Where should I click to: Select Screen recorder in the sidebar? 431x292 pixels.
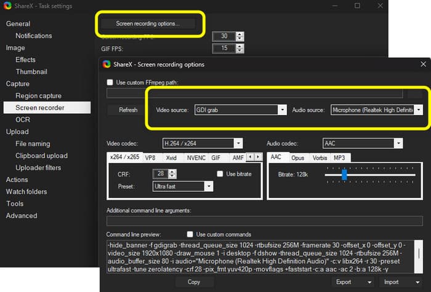(47, 108)
